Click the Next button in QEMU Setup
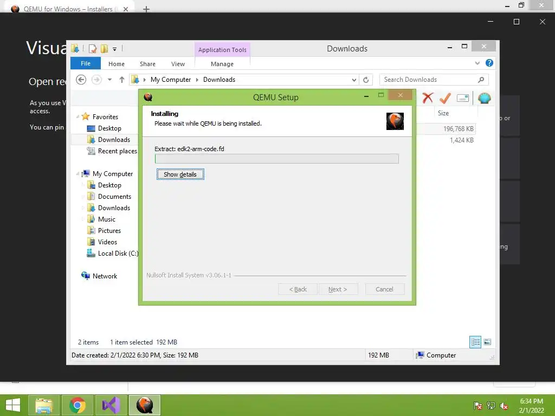555x416 pixels. [338, 289]
